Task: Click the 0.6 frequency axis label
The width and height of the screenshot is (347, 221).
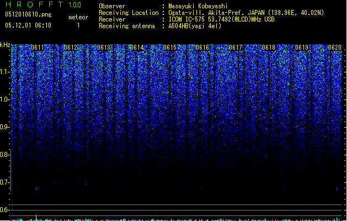Action: pos(4,210)
